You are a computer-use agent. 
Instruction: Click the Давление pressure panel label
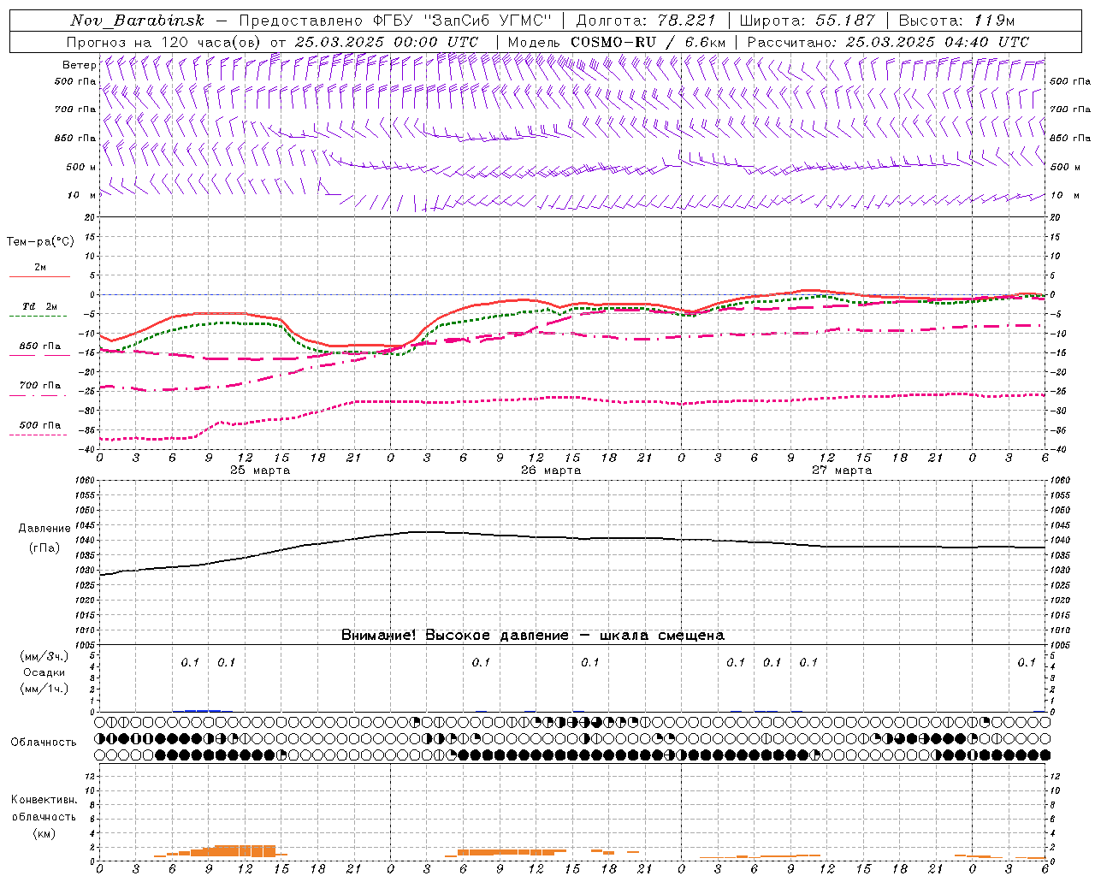[44, 529]
